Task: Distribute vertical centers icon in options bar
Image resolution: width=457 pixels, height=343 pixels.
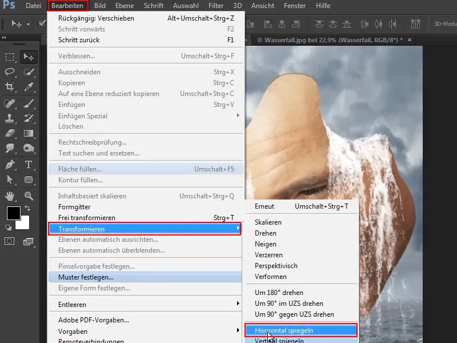Action: coord(333,24)
